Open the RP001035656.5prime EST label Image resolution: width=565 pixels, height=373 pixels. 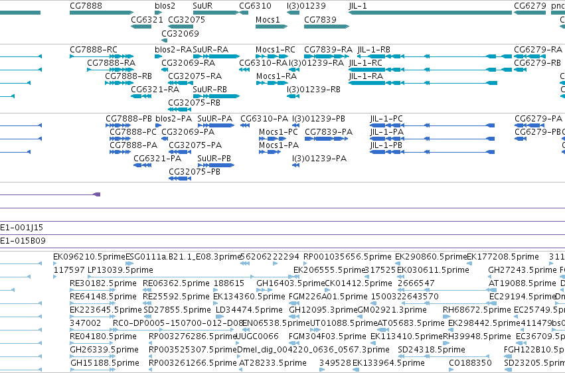point(347,257)
